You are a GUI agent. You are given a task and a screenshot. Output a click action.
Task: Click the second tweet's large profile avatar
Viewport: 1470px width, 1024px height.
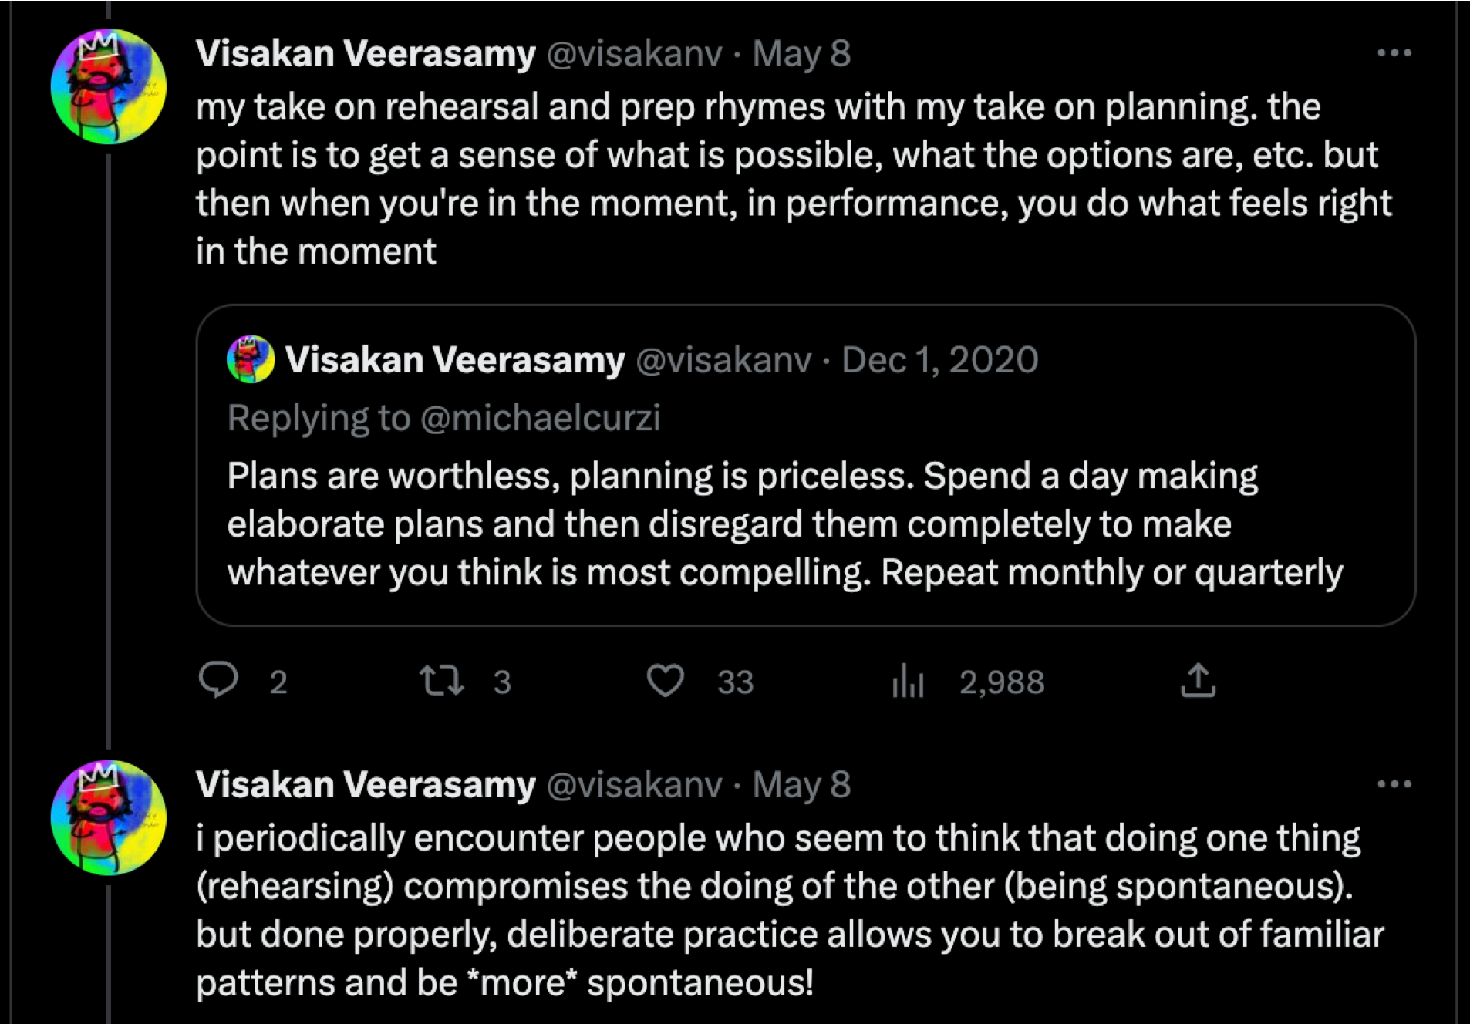coord(108,817)
